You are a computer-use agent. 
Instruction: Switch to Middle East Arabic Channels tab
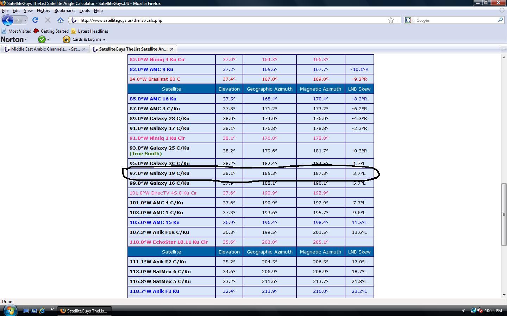pyautogui.click(x=45, y=49)
